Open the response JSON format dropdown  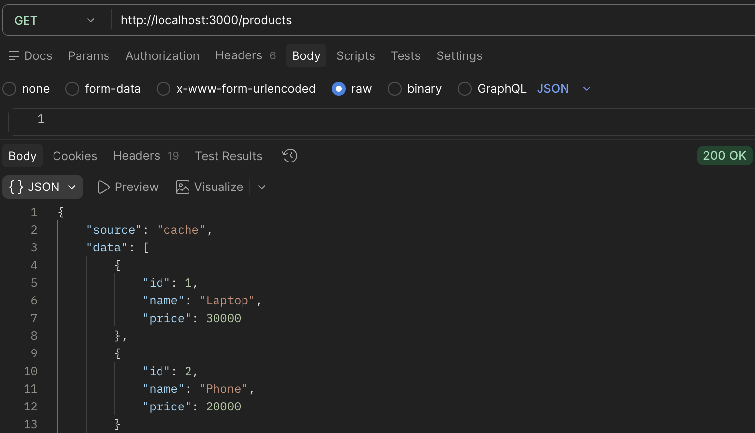[43, 187]
